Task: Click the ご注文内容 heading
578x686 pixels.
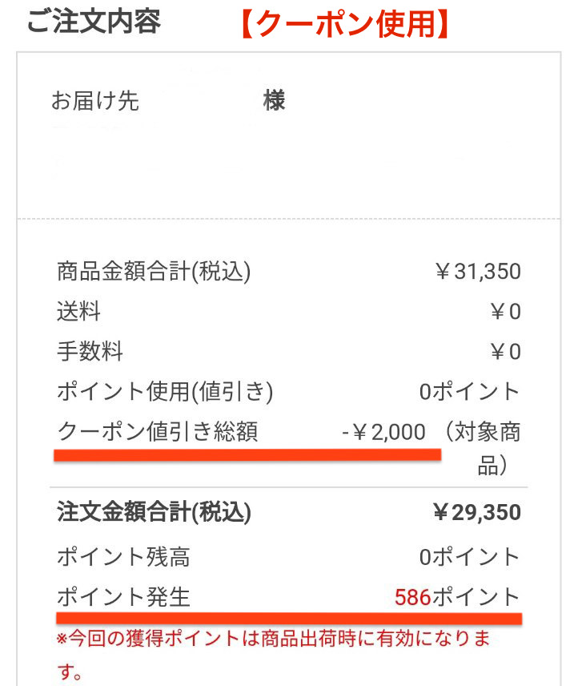Action: pos(94,21)
